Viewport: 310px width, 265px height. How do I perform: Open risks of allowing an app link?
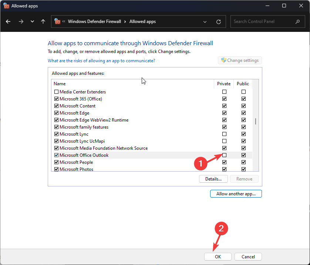point(101,61)
